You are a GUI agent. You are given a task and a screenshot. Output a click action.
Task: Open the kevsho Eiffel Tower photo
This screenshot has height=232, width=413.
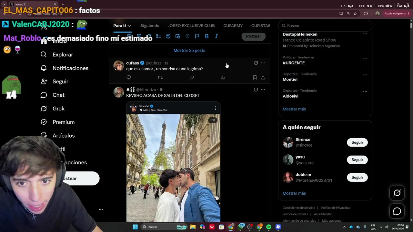(x=173, y=168)
